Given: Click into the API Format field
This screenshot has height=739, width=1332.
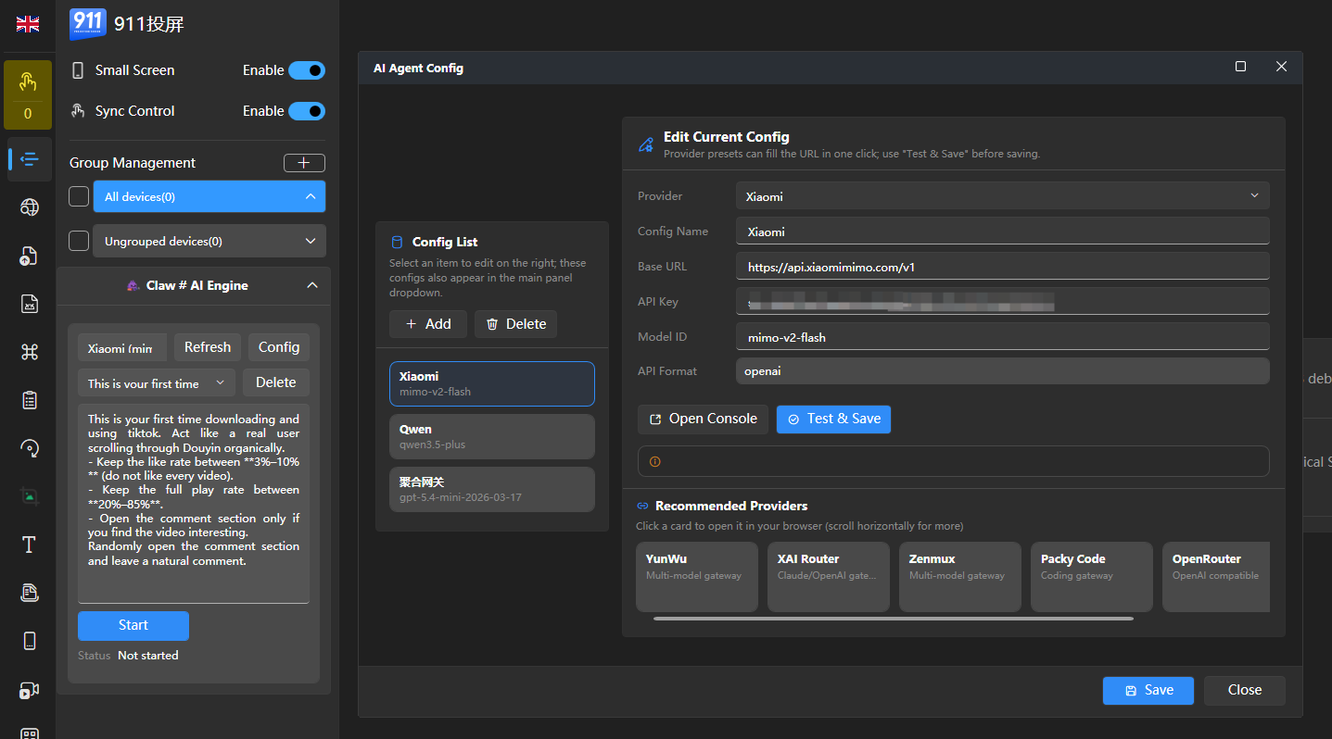Looking at the screenshot, I should (x=1003, y=370).
